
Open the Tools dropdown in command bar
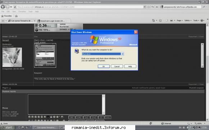pyautogui.click(x=196, y=20)
